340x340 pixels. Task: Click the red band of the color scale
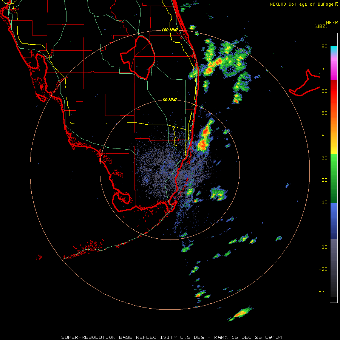pos(334,91)
